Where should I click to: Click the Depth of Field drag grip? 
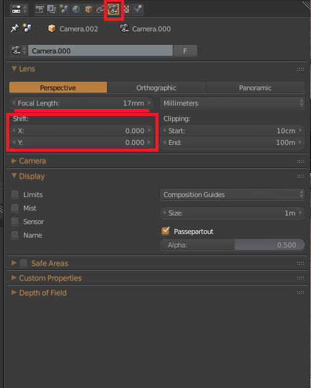pos(301,293)
